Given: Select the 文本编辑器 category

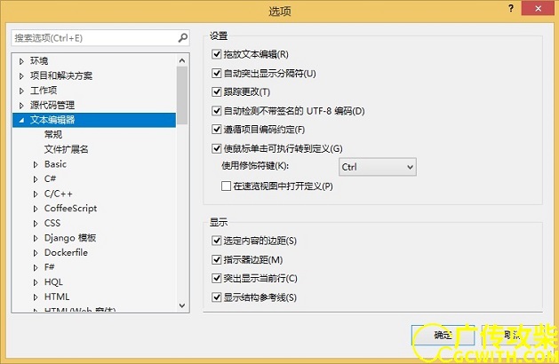Looking at the screenshot, I should [x=52, y=120].
